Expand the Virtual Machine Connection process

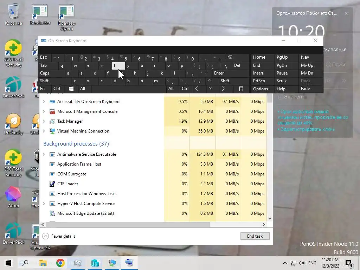pos(44,131)
